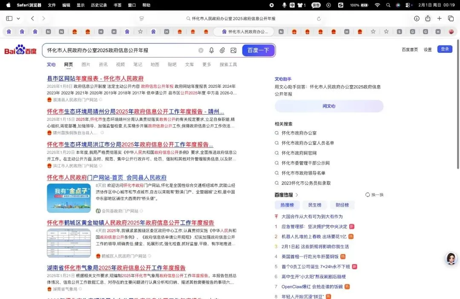460x299 pixels.
Task: Select the 地图 tab
Action: [155, 65]
